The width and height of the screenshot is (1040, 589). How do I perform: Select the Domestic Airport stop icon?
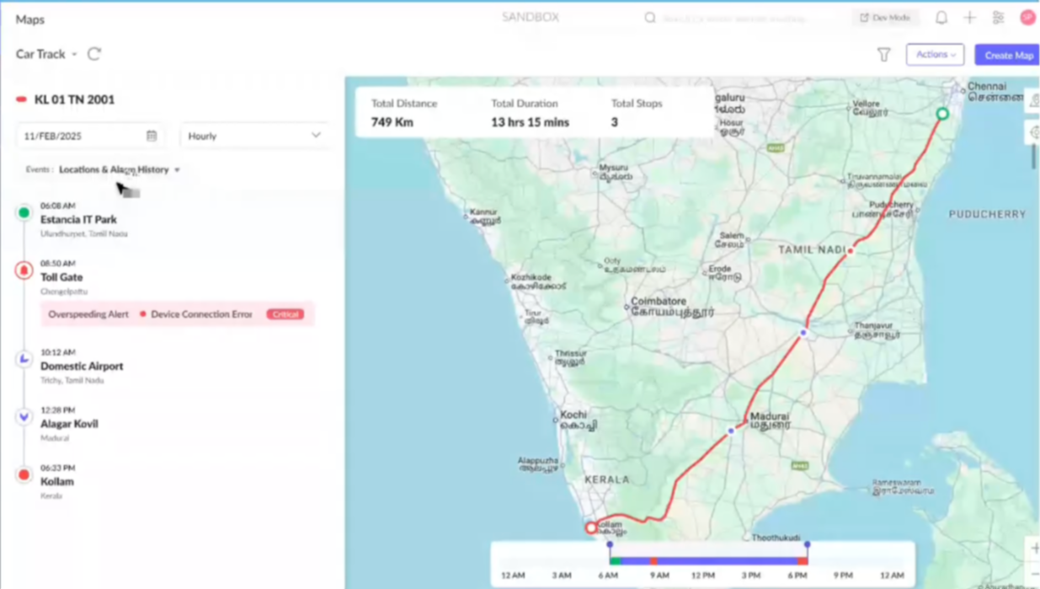(24, 359)
